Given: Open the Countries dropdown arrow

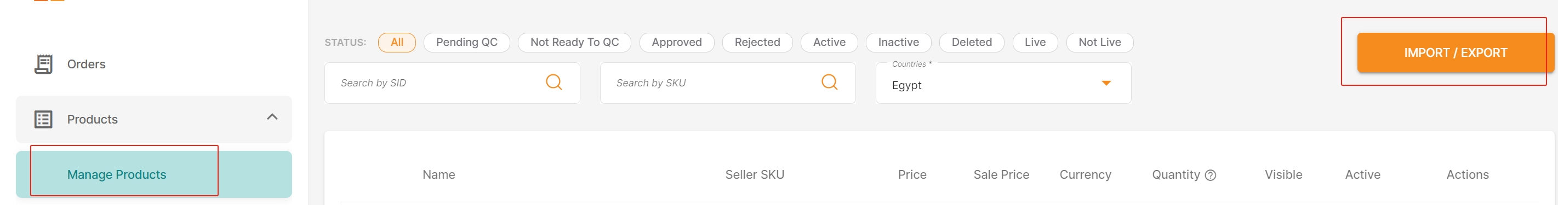Looking at the screenshot, I should (x=1106, y=83).
